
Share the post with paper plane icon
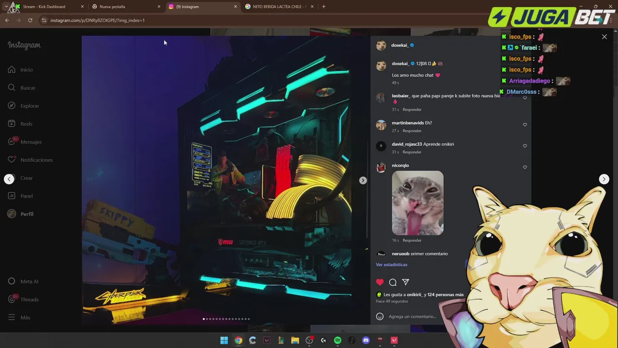[406, 282]
